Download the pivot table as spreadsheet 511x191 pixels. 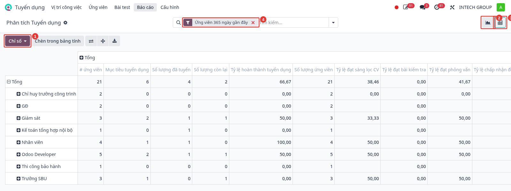pyautogui.click(x=114, y=41)
